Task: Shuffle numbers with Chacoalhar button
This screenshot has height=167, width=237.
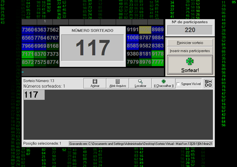Action: pos(164,83)
